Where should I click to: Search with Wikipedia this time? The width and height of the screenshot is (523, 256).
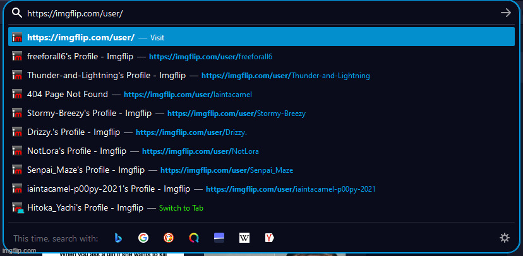pos(244,238)
